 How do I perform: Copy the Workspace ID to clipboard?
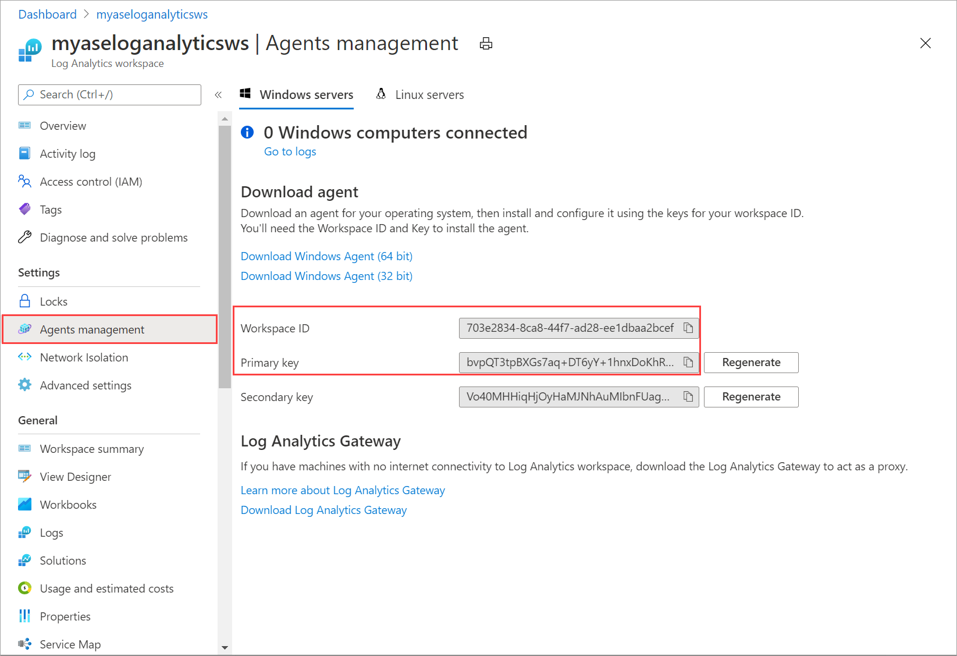[688, 328]
